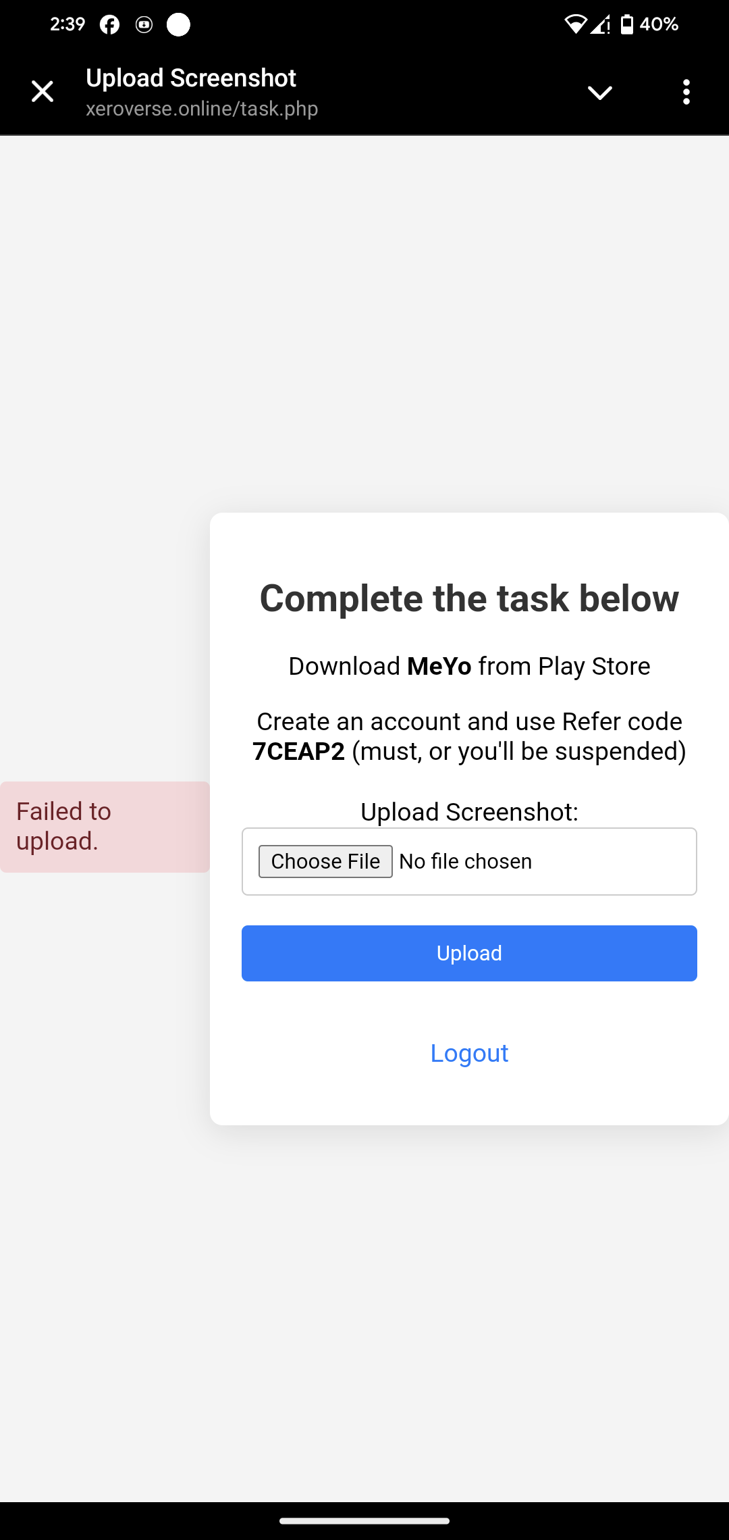This screenshot has height=1540, width=729.
Task: Tap the 7CEAP2 refer code text
Action: point(298,751)
